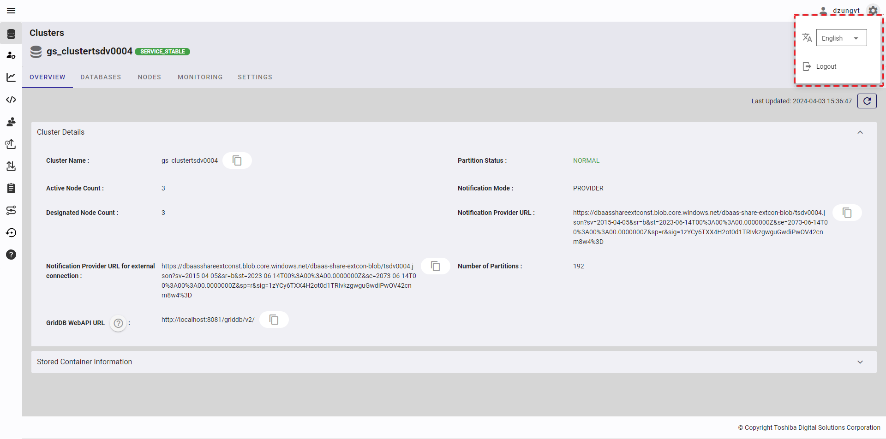Screen dimensions: 886x439
Task: Copy the cluster name to clipboard
Action: click(237, 160)
